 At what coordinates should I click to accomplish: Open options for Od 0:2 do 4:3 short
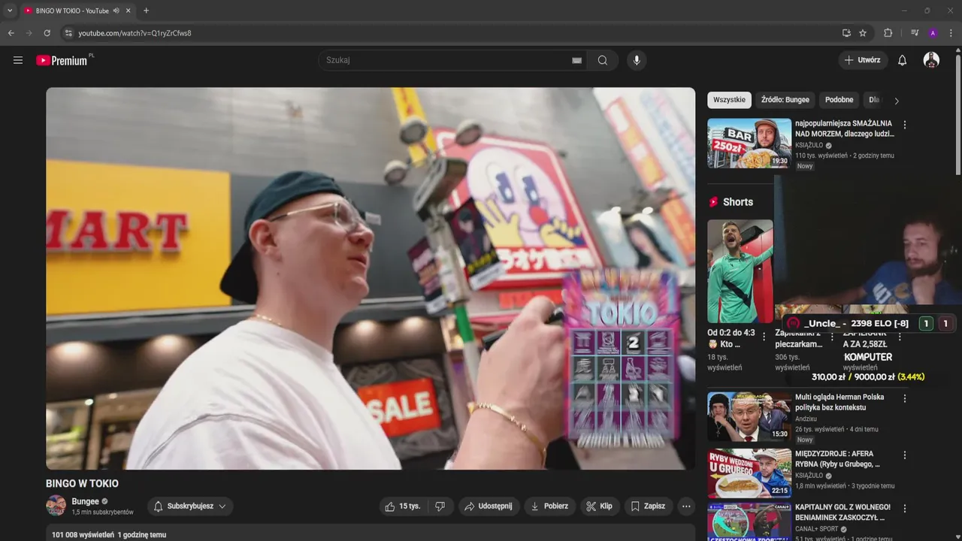[764, 337]
